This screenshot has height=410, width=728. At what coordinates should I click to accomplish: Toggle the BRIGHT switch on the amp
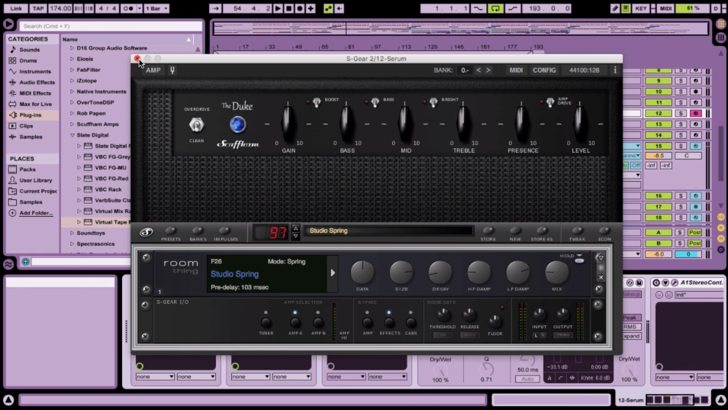[433, 102]
